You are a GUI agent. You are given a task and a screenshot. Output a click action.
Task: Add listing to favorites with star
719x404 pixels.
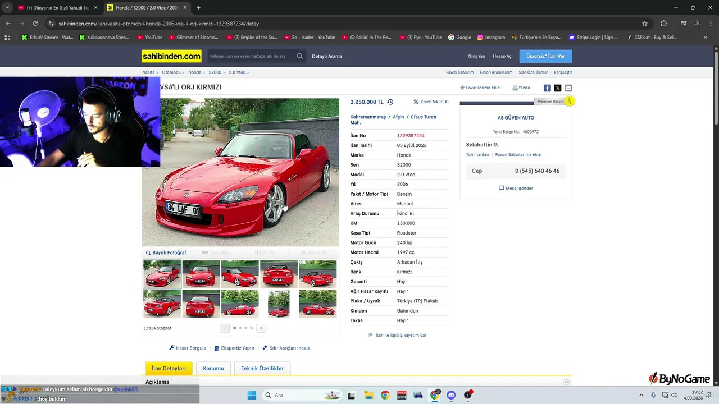(x=480, y=88)
